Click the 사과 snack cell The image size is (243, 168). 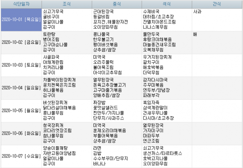pyautogui.click(x=217, y=19)
